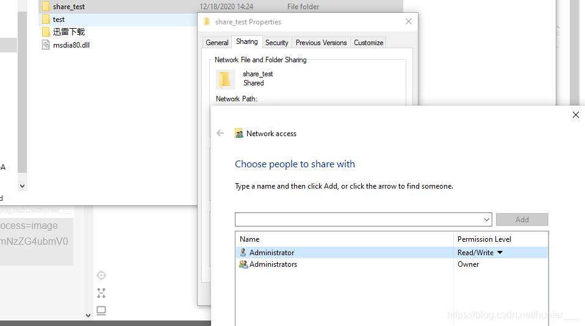Screen dimensions: 585x326
Task: Select the msdia80.dll file icon
Action: (46, 45)
